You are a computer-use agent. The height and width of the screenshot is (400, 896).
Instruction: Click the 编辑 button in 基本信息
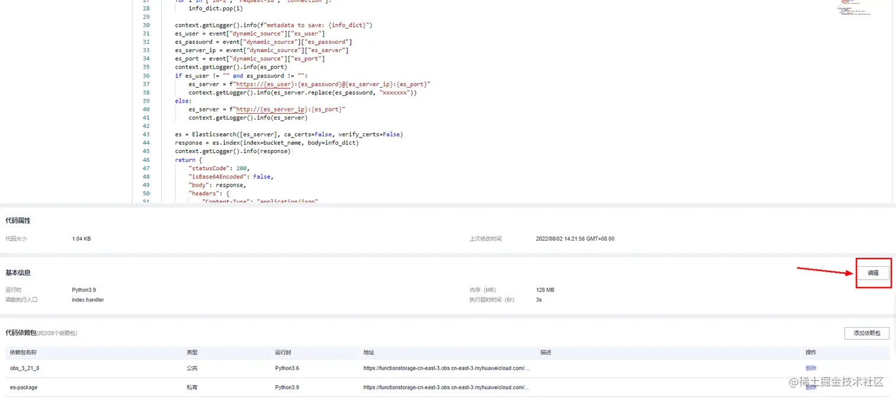[873, 273]
